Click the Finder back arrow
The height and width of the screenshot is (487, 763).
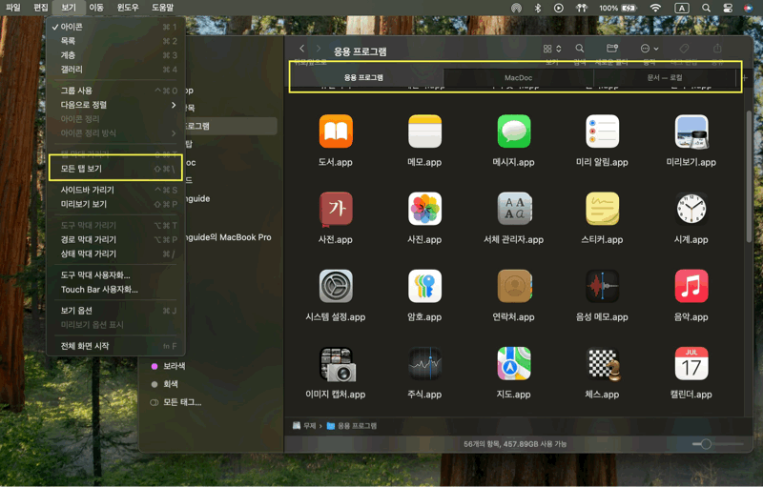301,48
